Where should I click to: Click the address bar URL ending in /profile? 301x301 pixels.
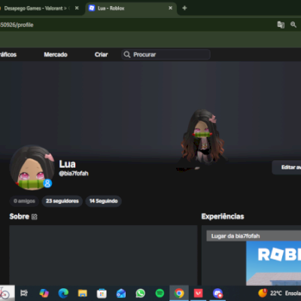pyautogui.click(x=17, y=25)
